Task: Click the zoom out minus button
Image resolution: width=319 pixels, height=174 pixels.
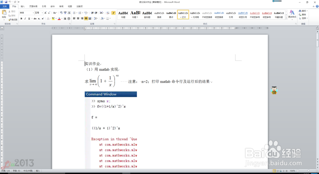Action: pyautogui.click(x=298, y=171)
